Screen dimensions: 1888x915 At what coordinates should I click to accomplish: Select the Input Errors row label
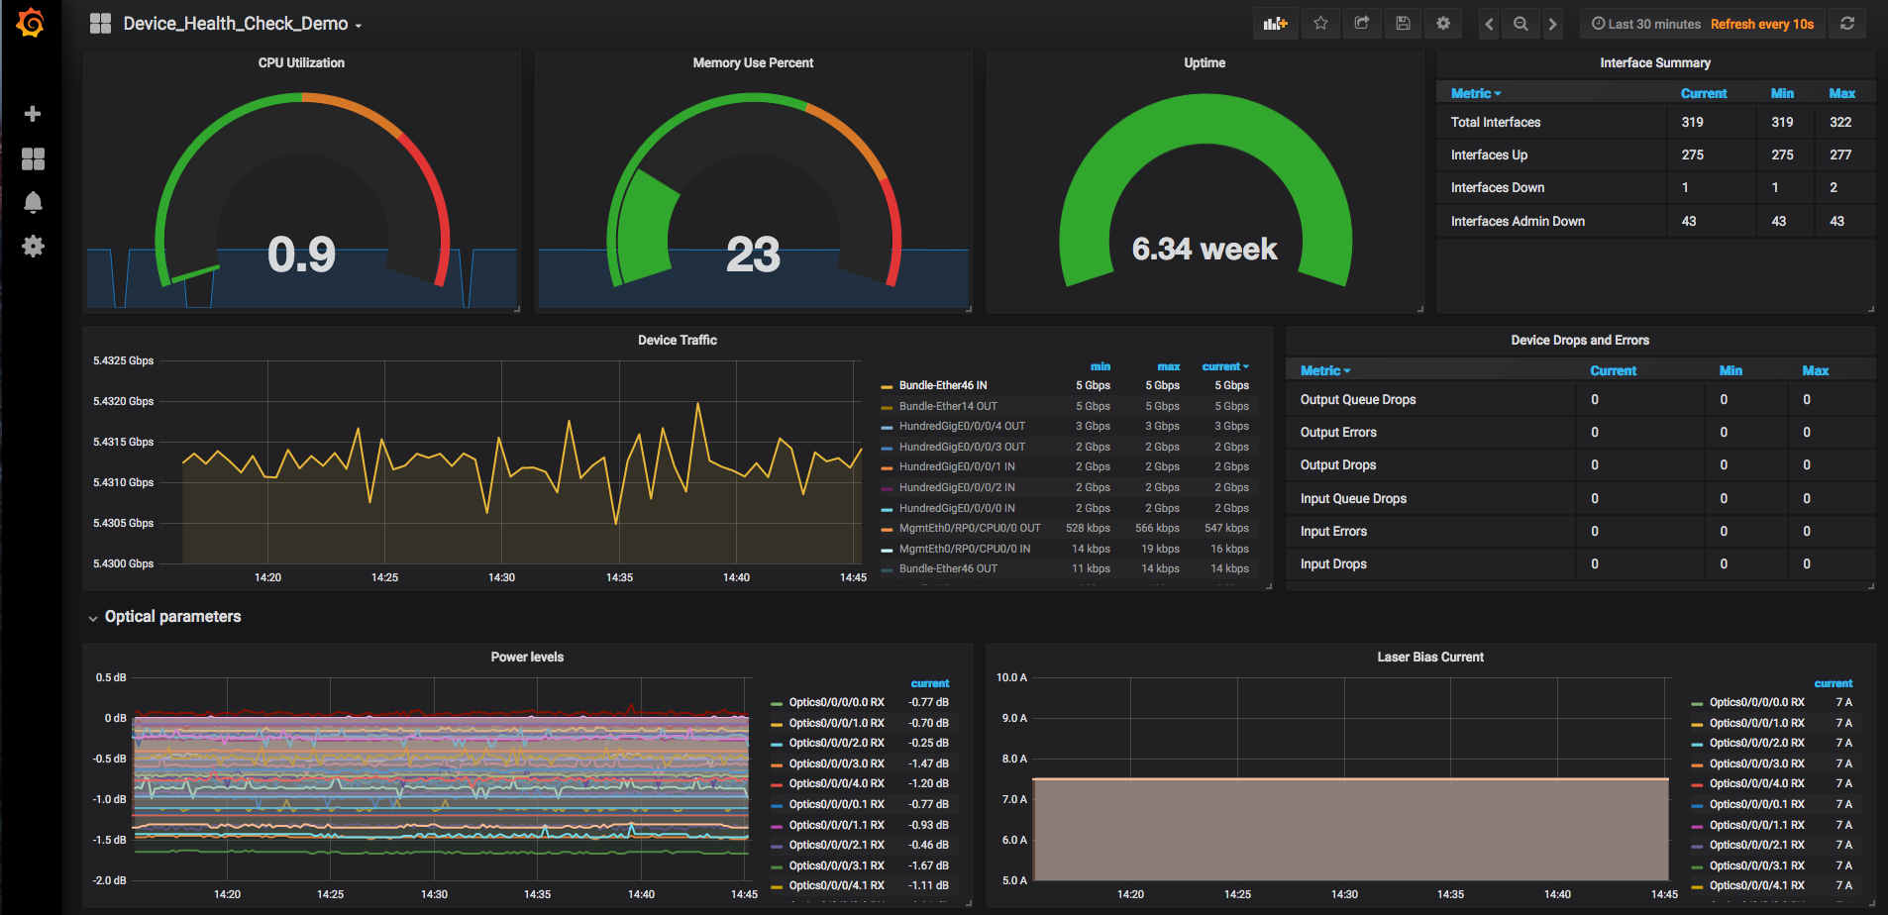(x=1333, y=531)
